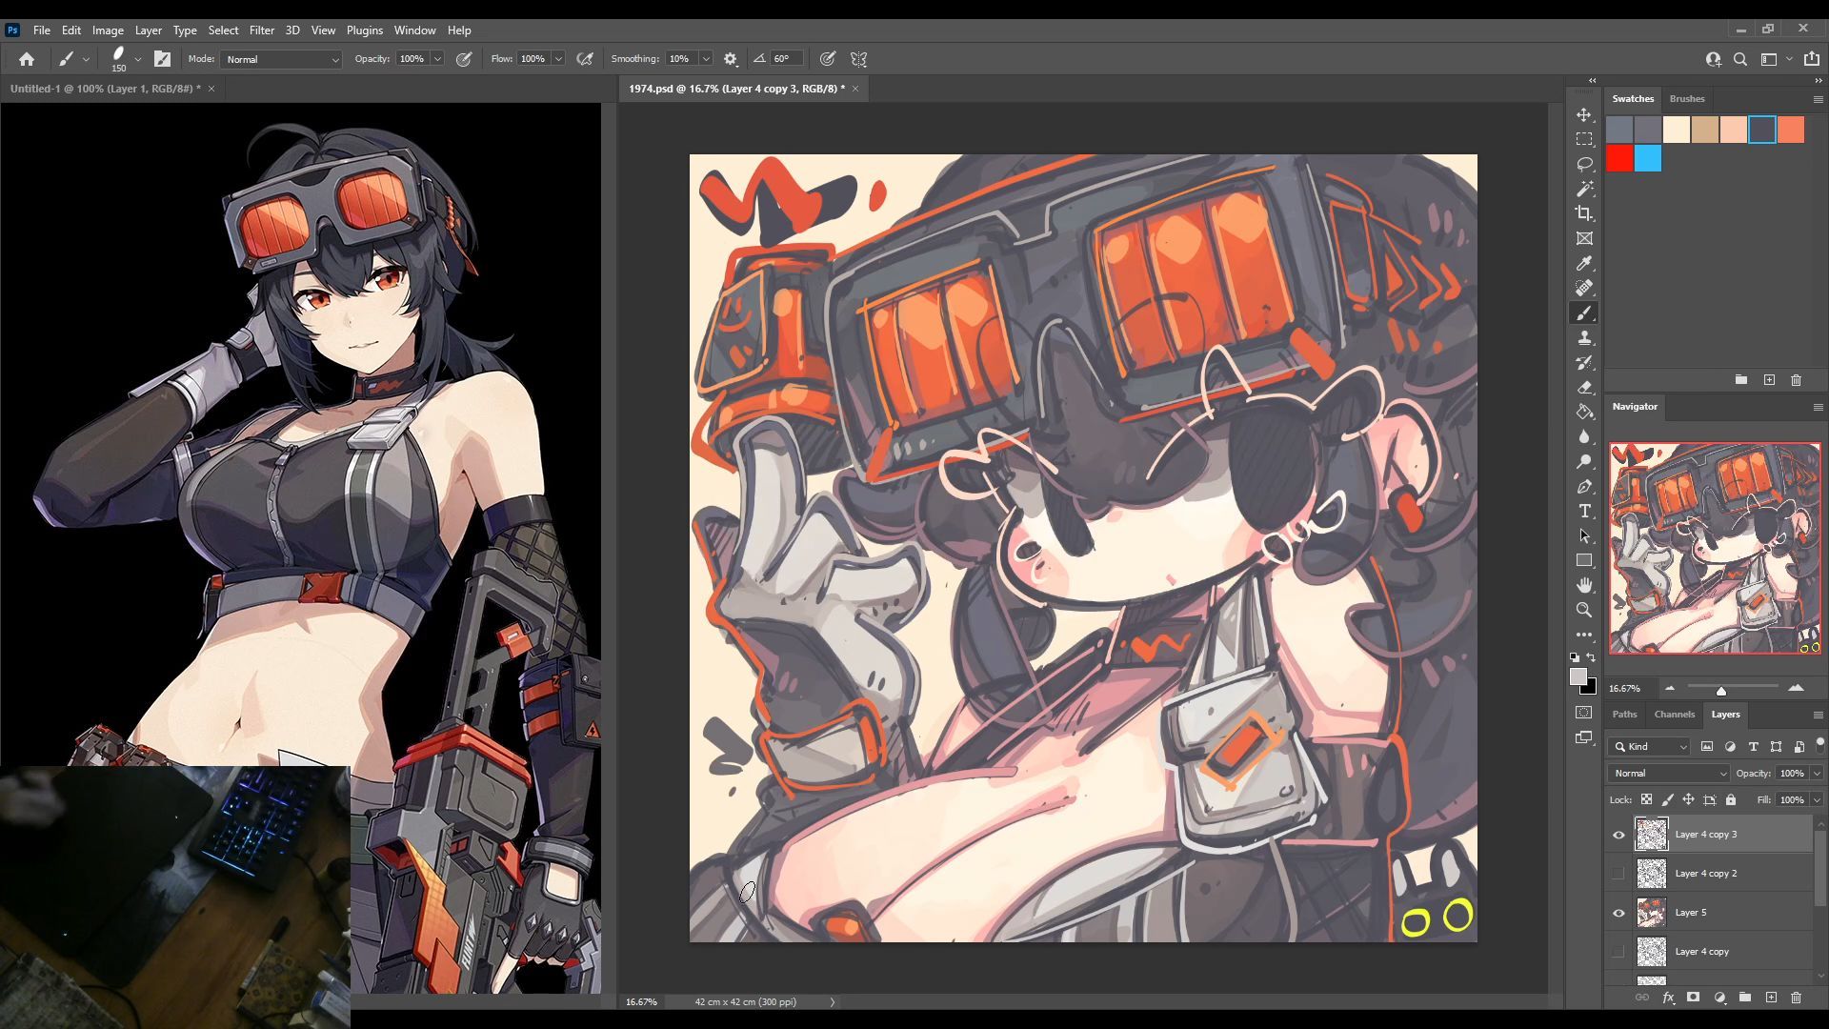The image size is (1829, 1029).
Task: Show Layer 4 copy 2 visibility box
Action: point(1618,874)
